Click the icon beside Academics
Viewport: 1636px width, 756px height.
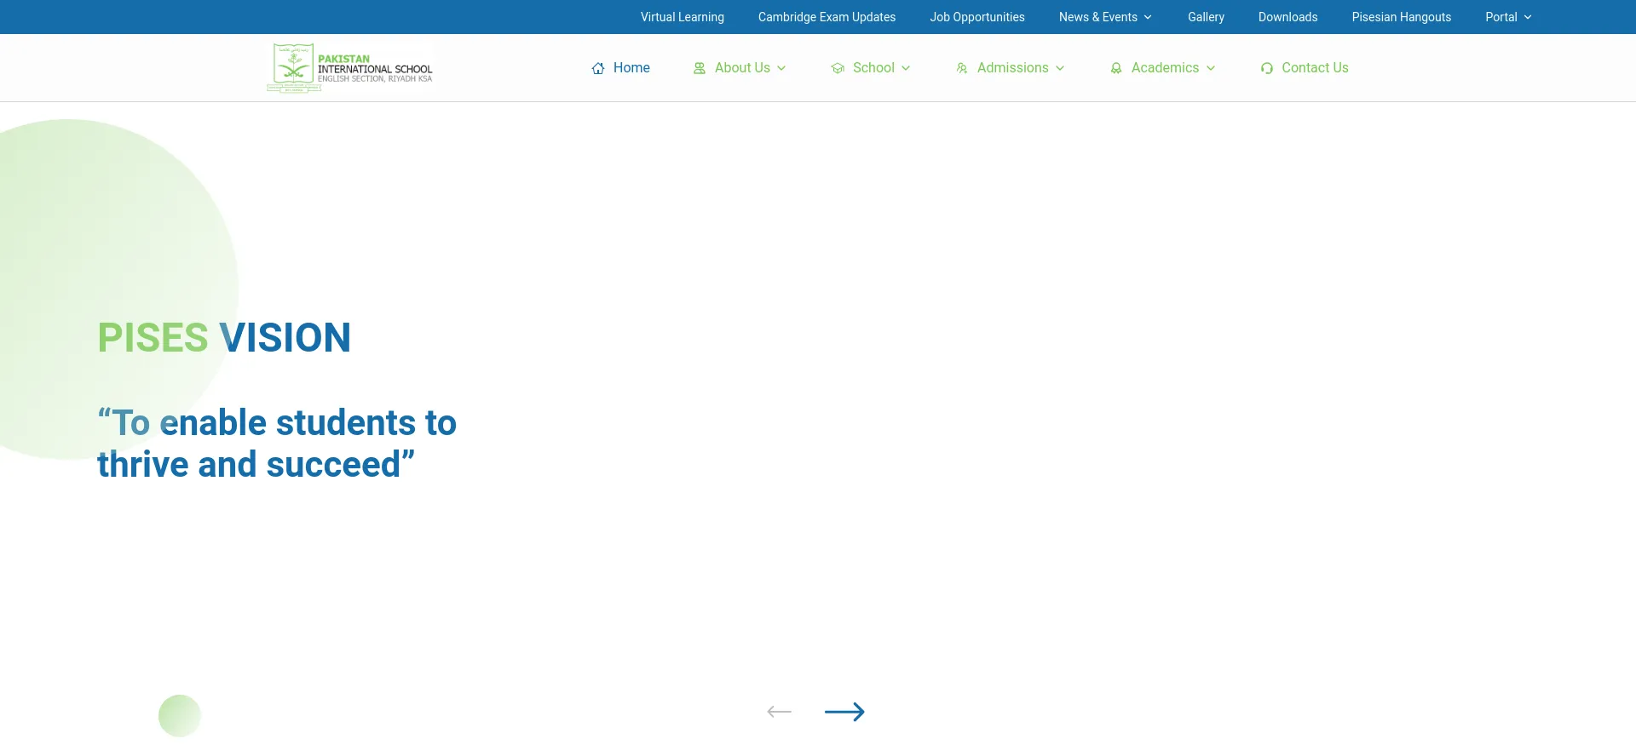1116,68
